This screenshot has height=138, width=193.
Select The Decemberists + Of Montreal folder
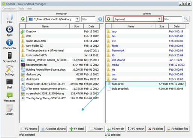point(60,50)
